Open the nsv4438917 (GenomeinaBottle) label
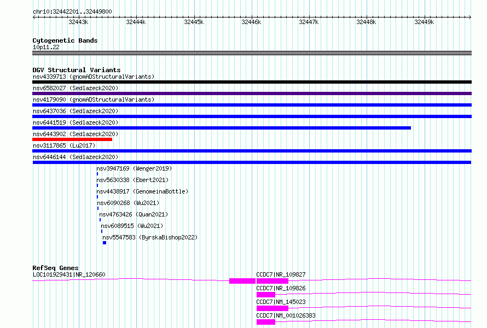The image size is (487, 328). [142, 191]
